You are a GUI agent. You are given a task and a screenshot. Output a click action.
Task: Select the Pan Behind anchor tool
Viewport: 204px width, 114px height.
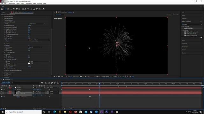coord(19,9)
